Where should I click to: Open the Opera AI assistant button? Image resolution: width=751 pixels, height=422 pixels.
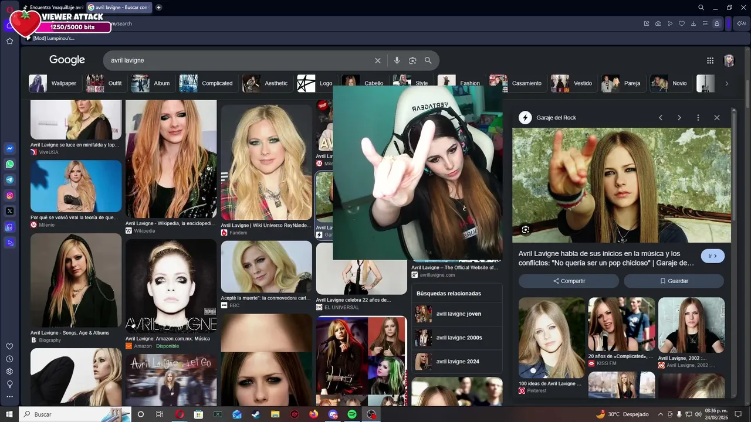(x=742, y=23)
